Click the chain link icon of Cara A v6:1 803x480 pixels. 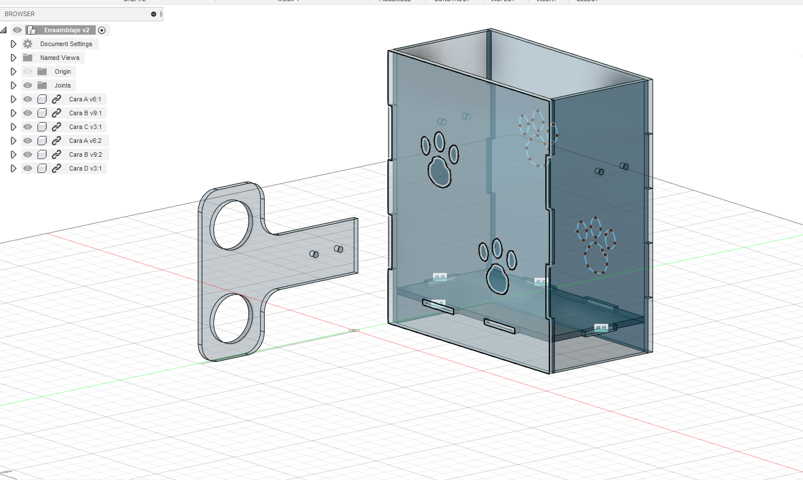click(56, 99)
